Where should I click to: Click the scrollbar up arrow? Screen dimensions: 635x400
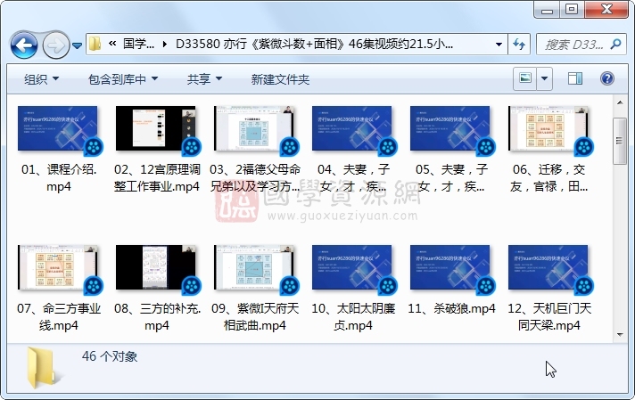(x=620, y=102)
